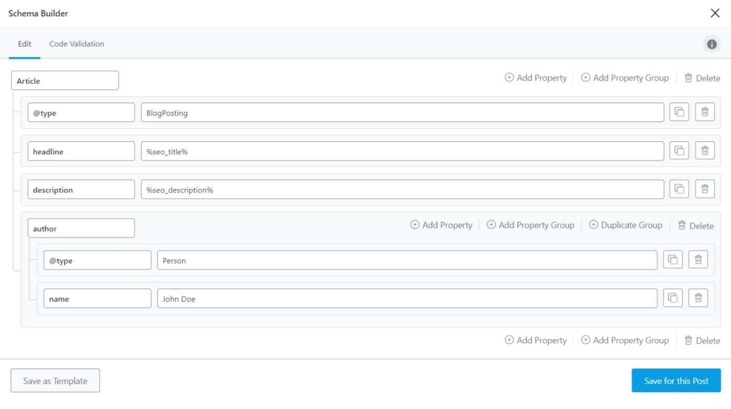Viewport: 731px width, 409px height.
Task: Click Save for this Post
Action: click(x=676, y=381)
